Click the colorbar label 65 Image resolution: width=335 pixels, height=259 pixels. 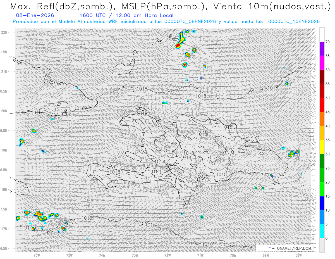[x=327, y=56]
